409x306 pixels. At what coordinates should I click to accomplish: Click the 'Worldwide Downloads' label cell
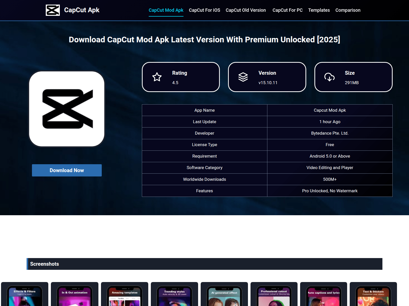pos(204,179)
